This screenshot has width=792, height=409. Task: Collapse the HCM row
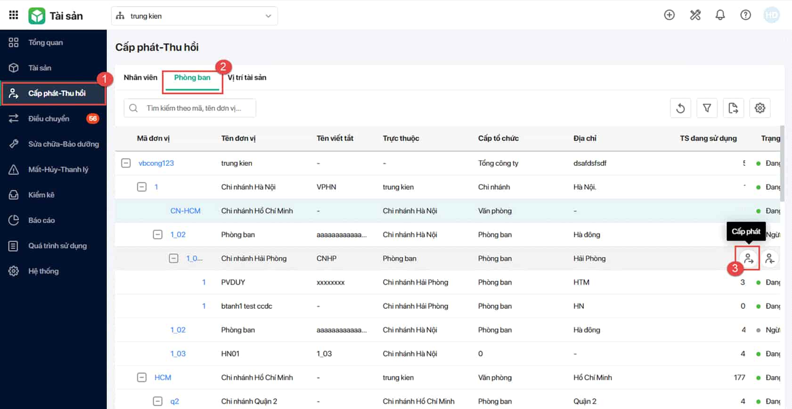click(142, 377)
